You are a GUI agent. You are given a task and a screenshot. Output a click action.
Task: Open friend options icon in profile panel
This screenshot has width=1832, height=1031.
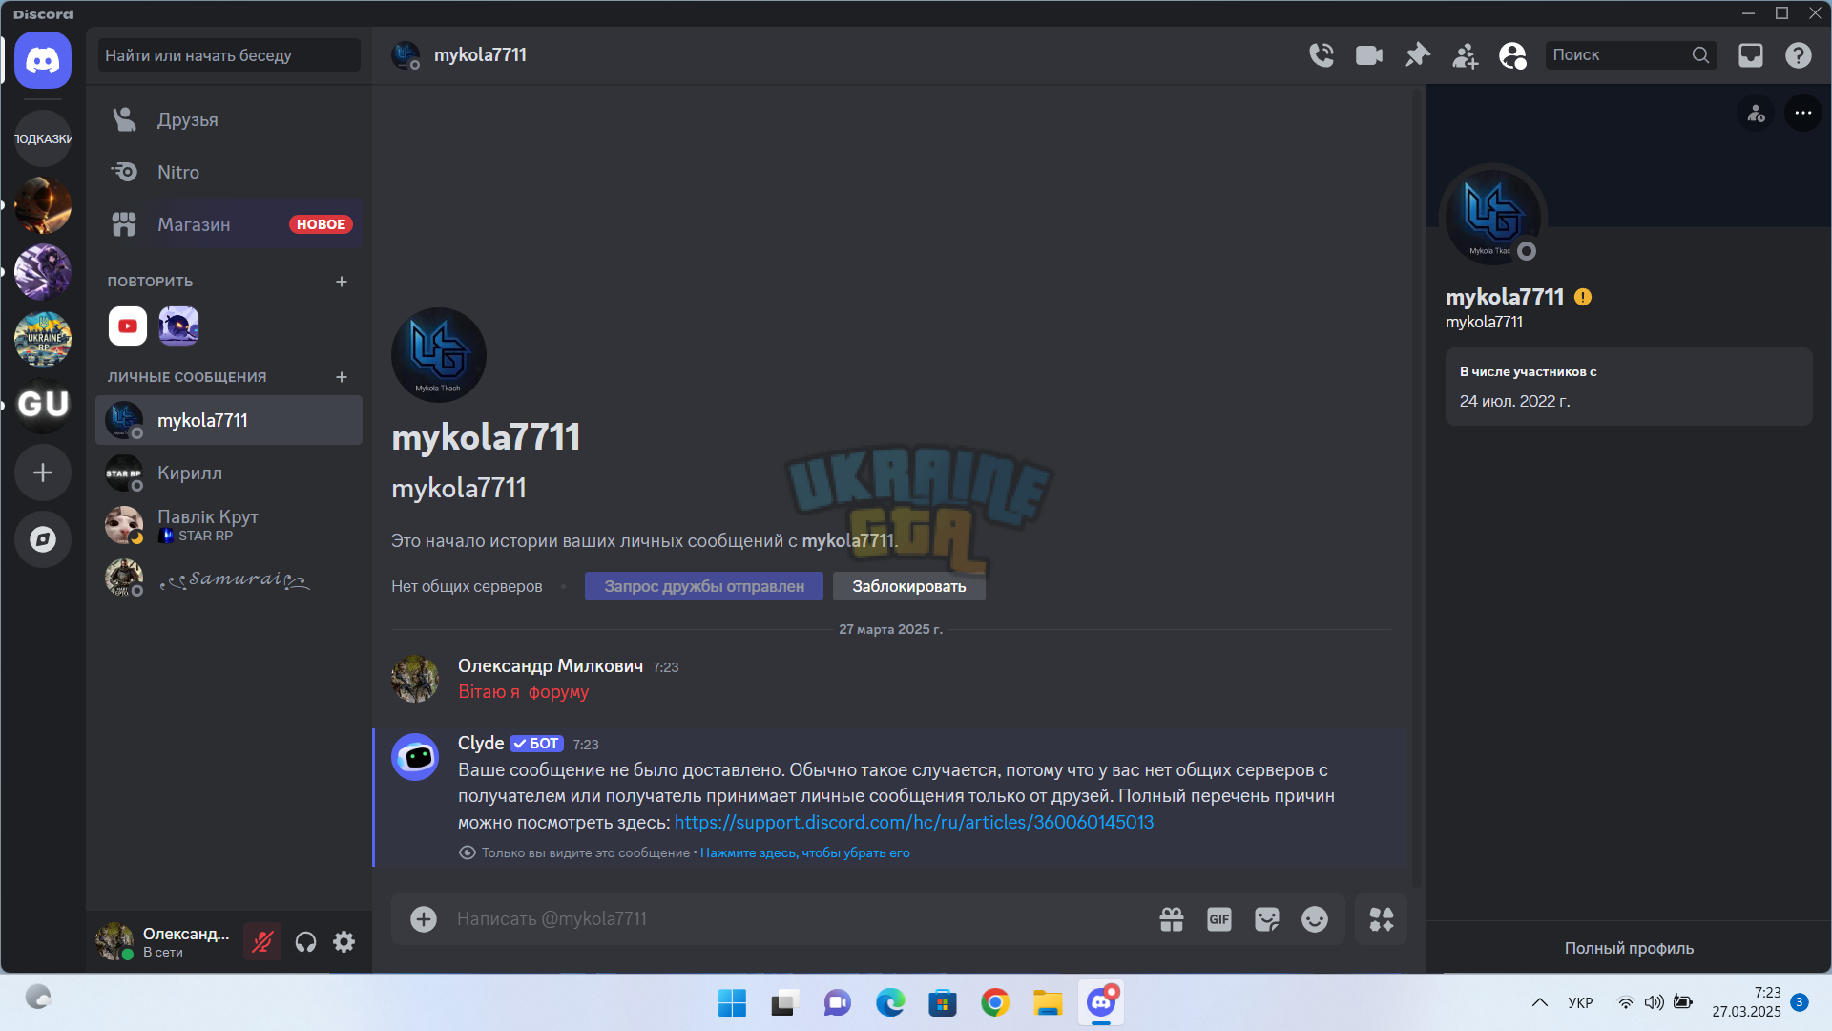1757,113
